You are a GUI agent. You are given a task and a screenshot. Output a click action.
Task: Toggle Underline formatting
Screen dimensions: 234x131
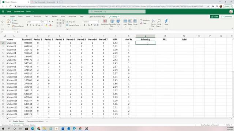(33, 25)
